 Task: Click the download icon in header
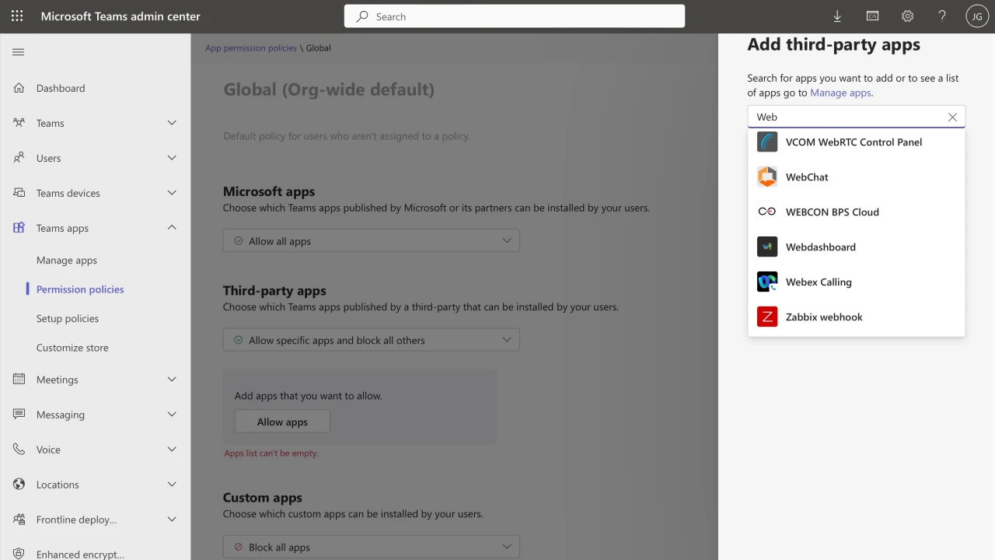coord(837,16)
